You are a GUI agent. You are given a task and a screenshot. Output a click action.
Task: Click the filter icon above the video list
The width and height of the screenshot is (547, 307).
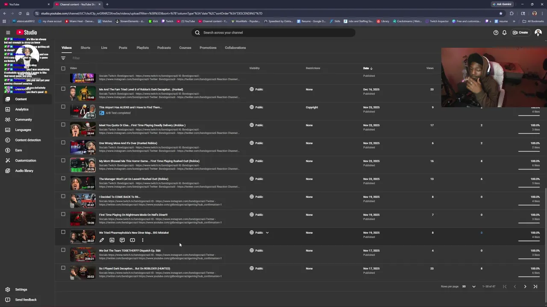click(x=63, y=58)
